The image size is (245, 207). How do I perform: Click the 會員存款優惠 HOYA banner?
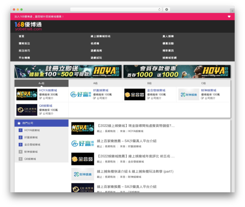point(177,71)
